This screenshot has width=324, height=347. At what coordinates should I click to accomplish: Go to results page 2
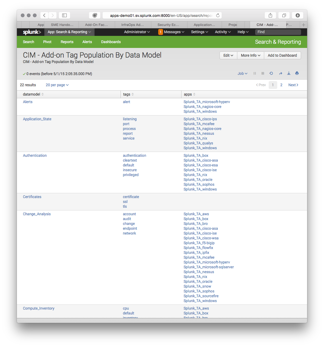[x=281, y=85]
